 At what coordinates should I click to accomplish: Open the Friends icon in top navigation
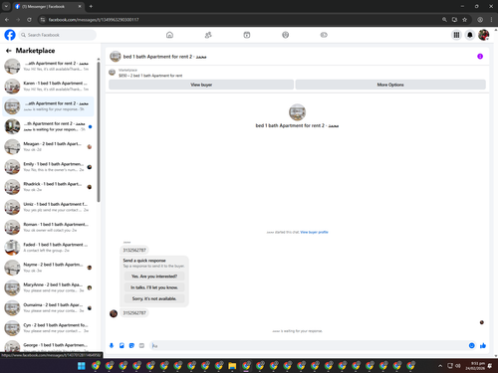[208, 35]
